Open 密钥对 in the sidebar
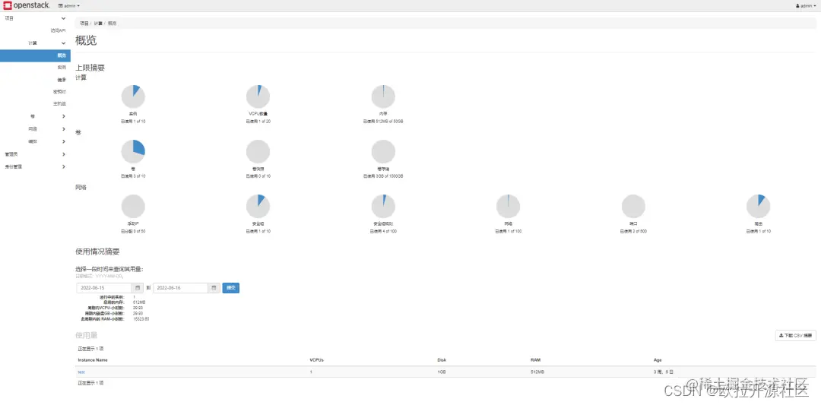This screenshot has height=405, width=821. click(x=60, y=92)
